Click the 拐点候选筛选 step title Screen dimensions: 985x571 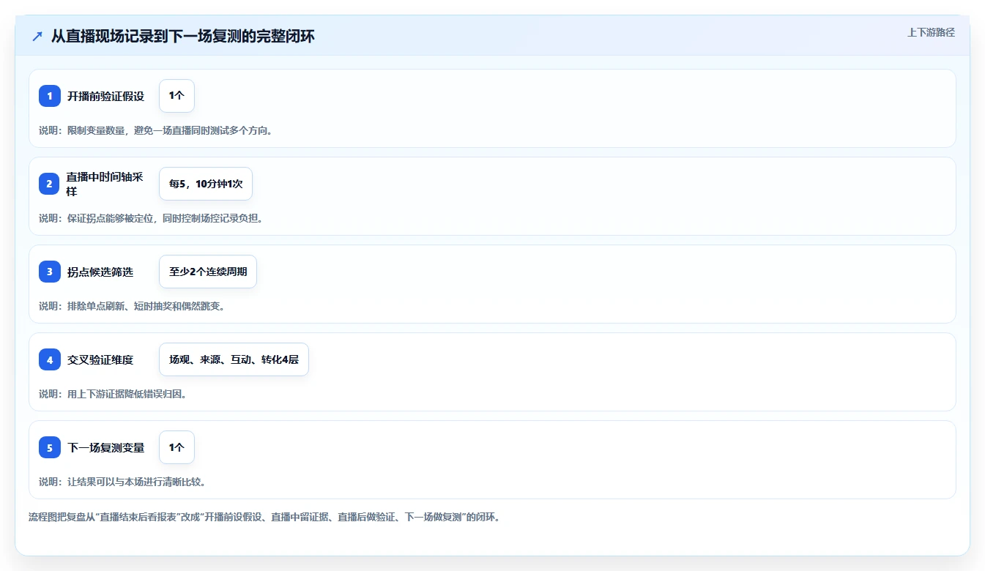click(x=100, y=272)
